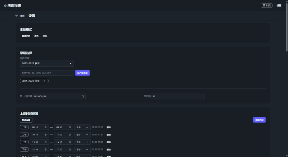Open 设置 in the top navigation
The height and width of the screenshot is (157, 288).
click(279, 5)
